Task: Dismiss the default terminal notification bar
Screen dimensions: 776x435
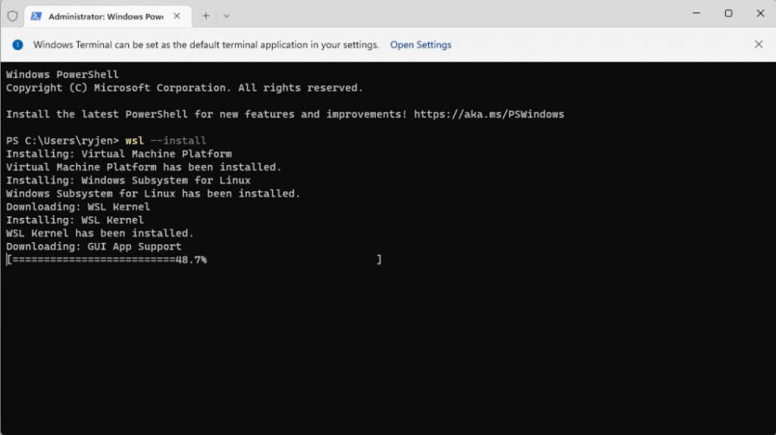Action: (759, 45)
